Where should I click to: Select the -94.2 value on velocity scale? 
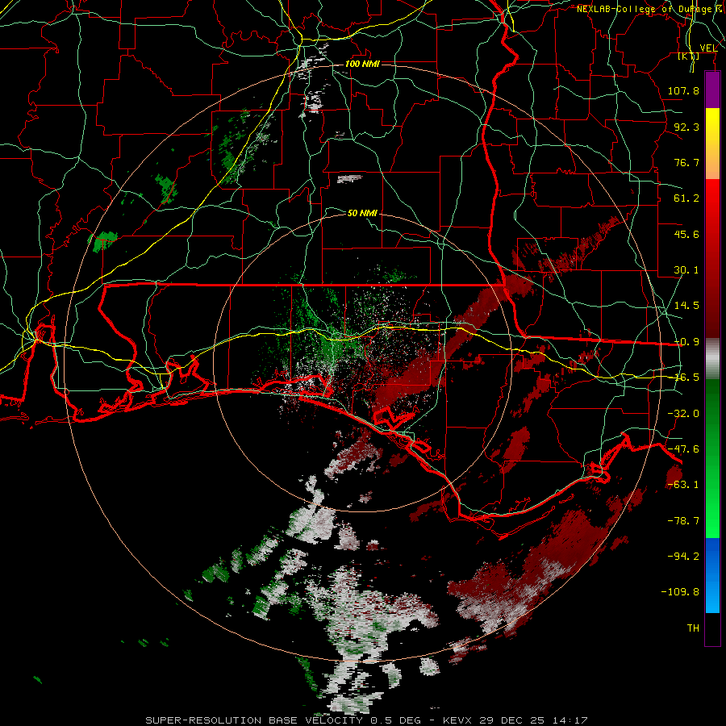(683, 557)
